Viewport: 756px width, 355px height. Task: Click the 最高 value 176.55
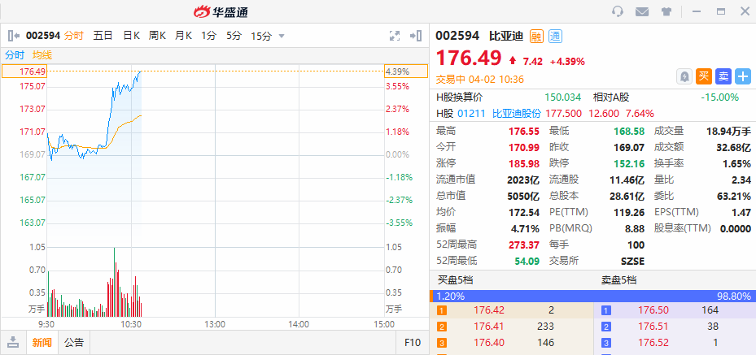[524, 131]
